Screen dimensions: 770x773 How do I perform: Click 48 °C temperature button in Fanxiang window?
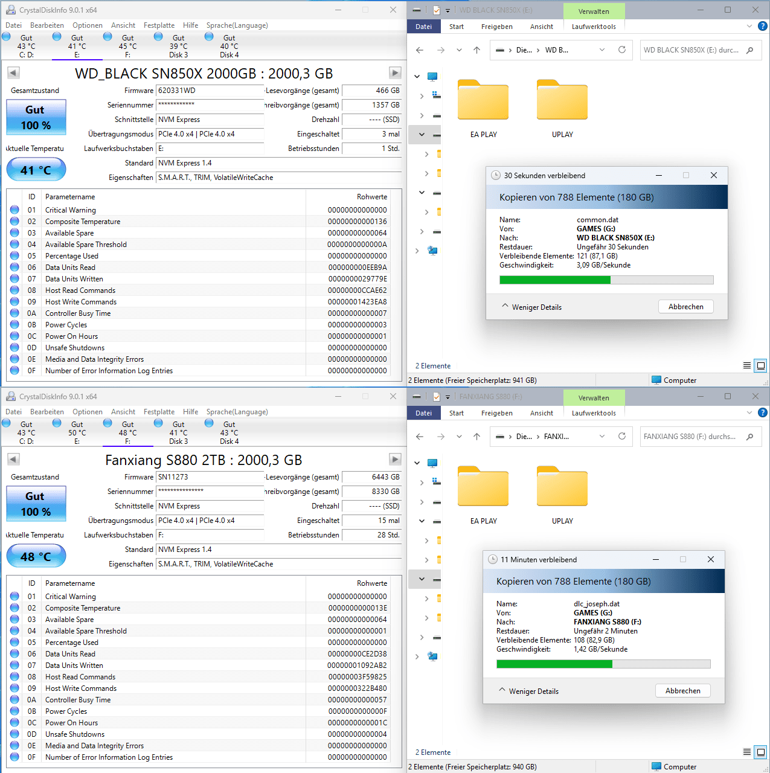[x=36, y=557]
